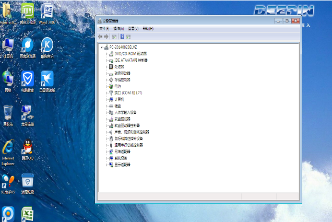332x222 pixels.
Task: Click the human interface device icon 人体学输入设备
Action: click(x=111, y=112)
